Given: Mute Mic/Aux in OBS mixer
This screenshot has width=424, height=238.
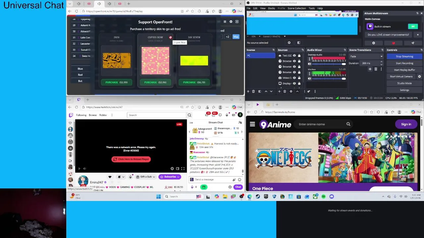Looking at the screenshot, I should [309, 79].
